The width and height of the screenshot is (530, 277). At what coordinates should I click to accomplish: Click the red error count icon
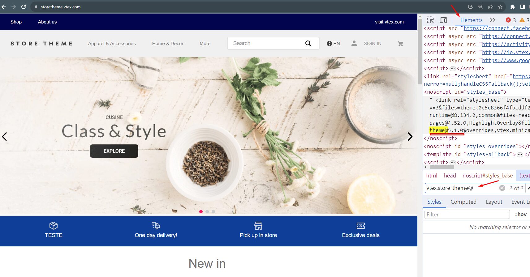pyautogui.click(x=508, y=20)
